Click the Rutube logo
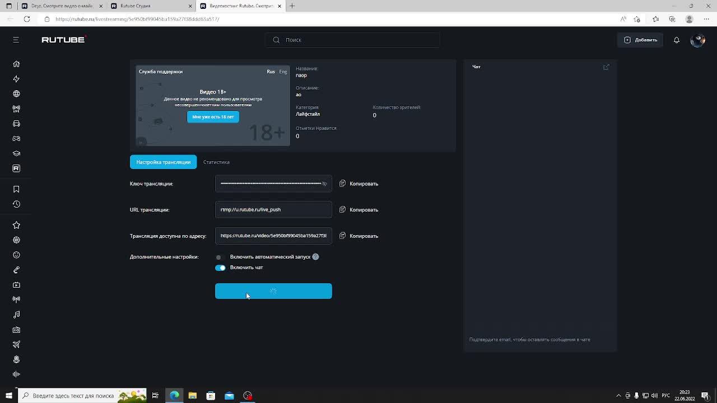Viewport: 717px width, 403px height. 63,40
